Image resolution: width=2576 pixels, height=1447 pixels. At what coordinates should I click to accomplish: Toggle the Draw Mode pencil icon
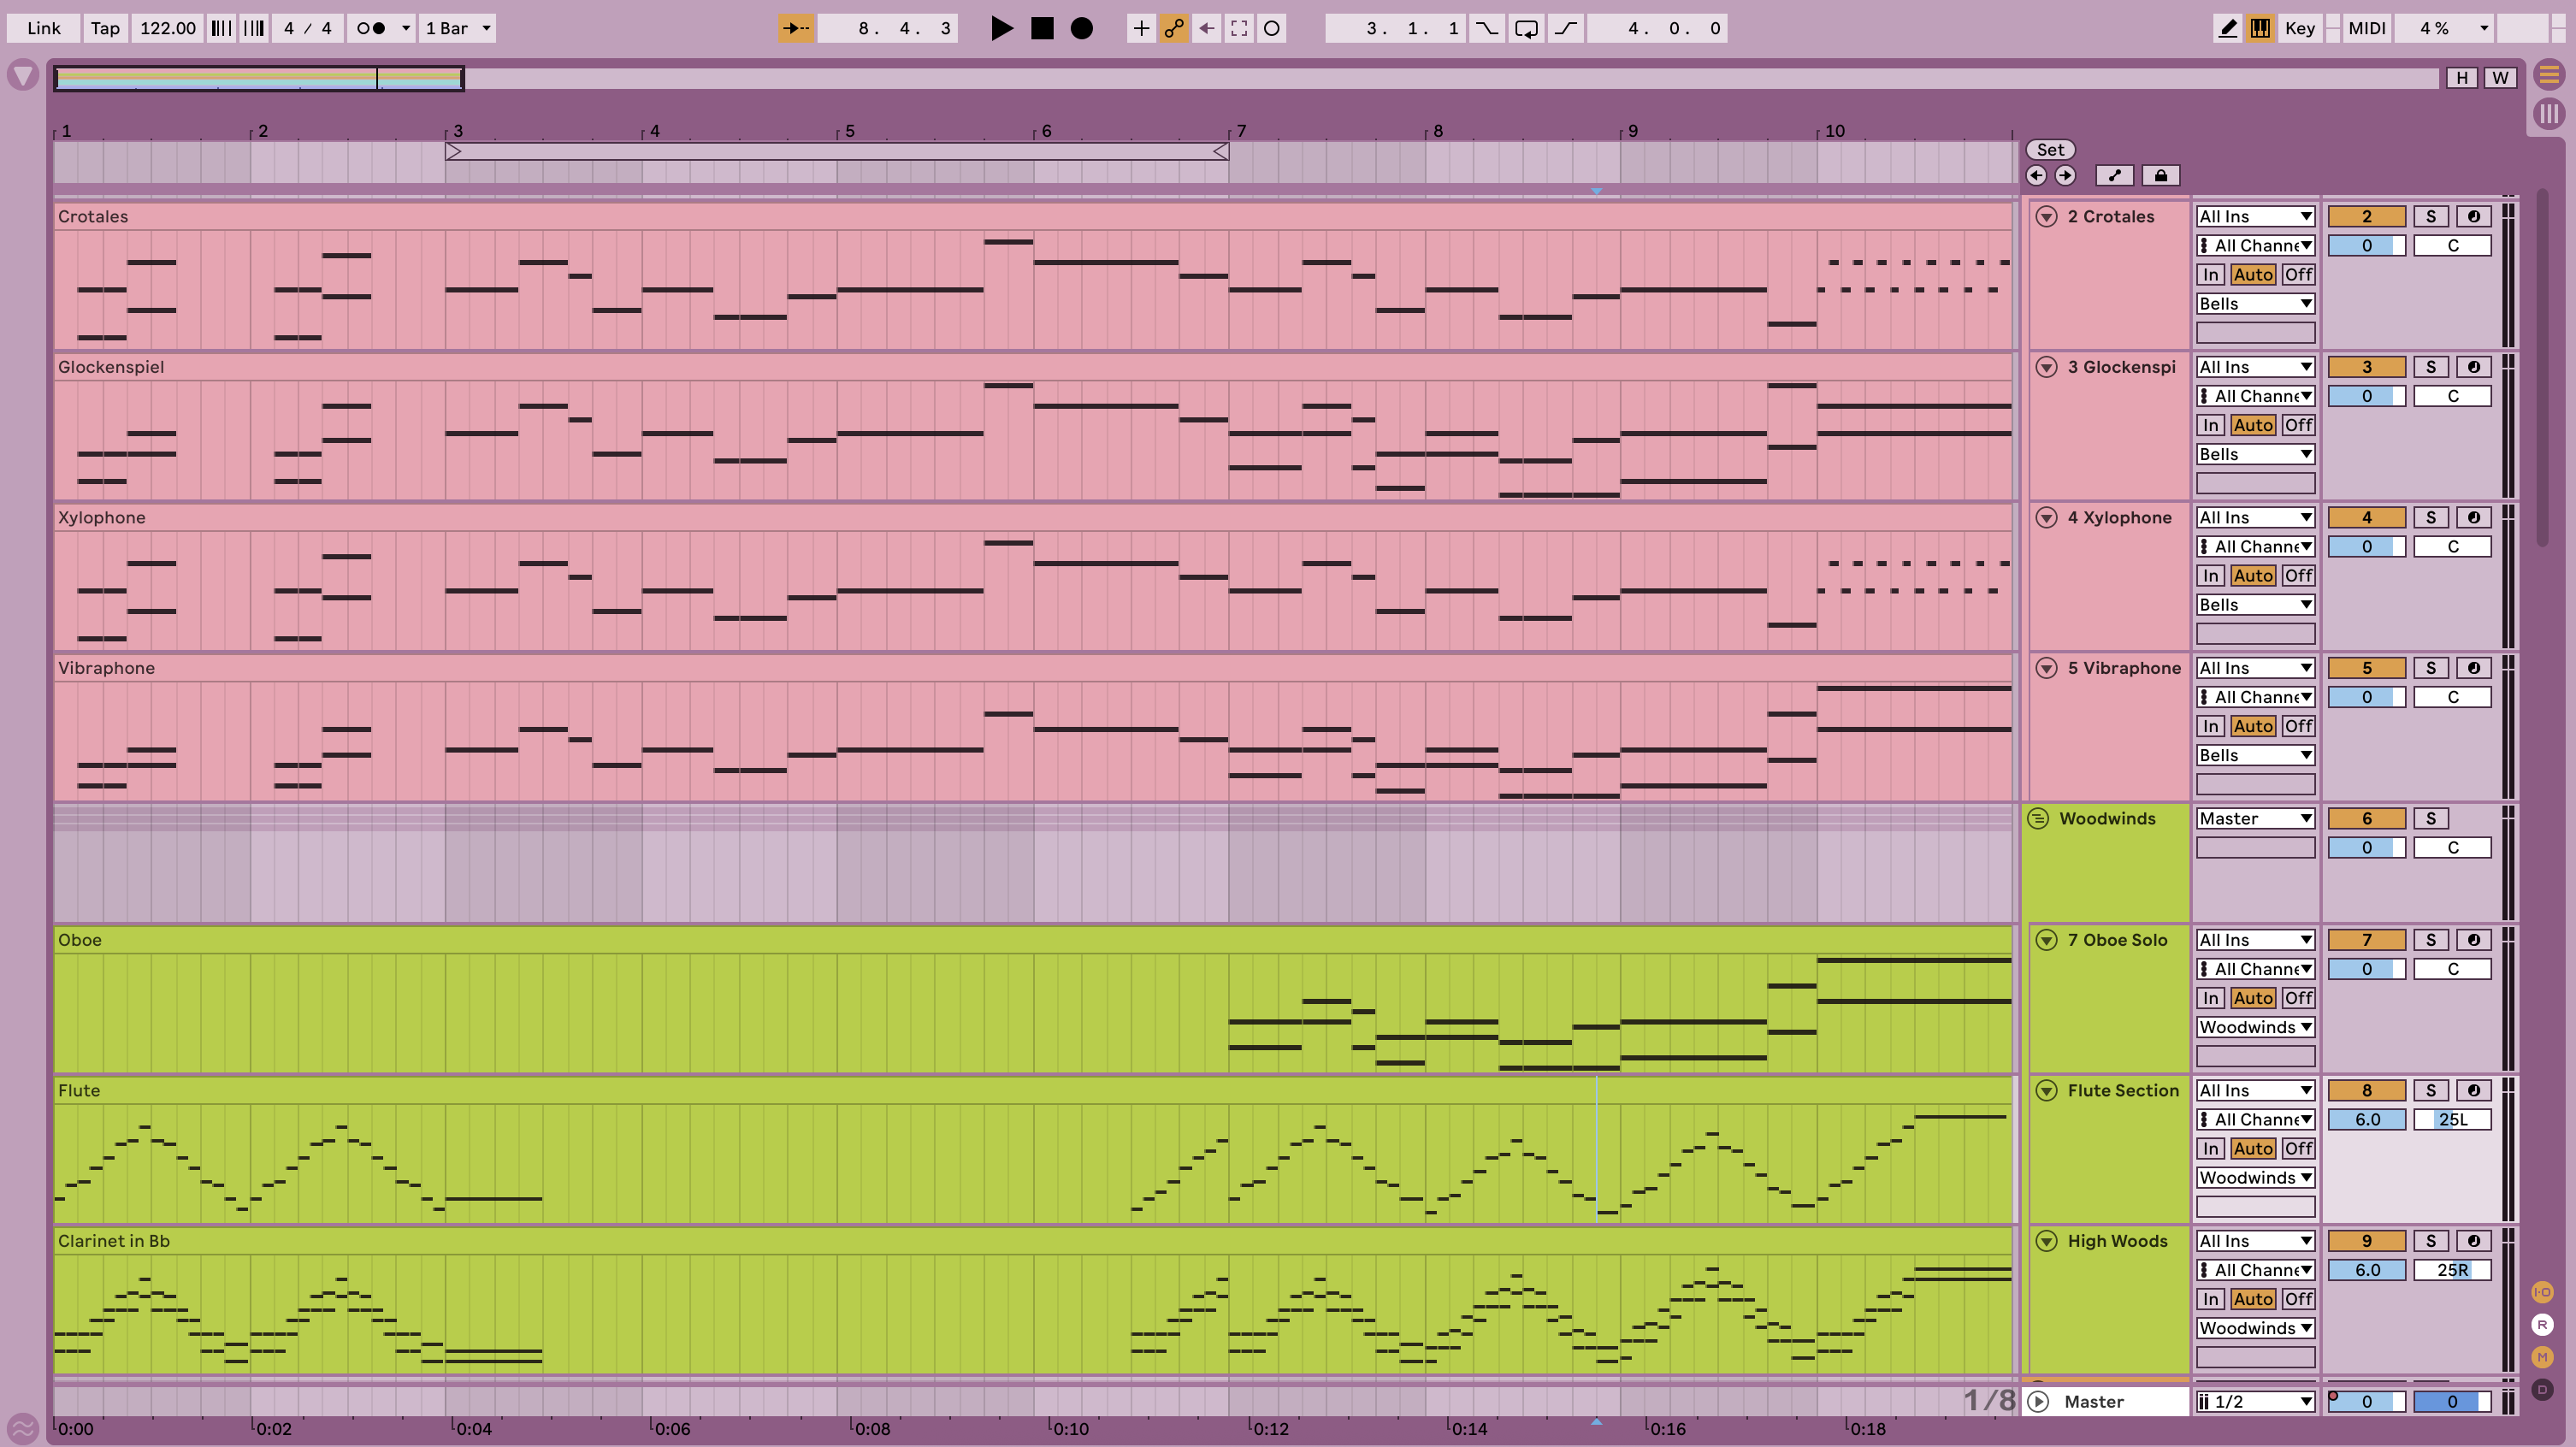click(x=2227, y=28)
